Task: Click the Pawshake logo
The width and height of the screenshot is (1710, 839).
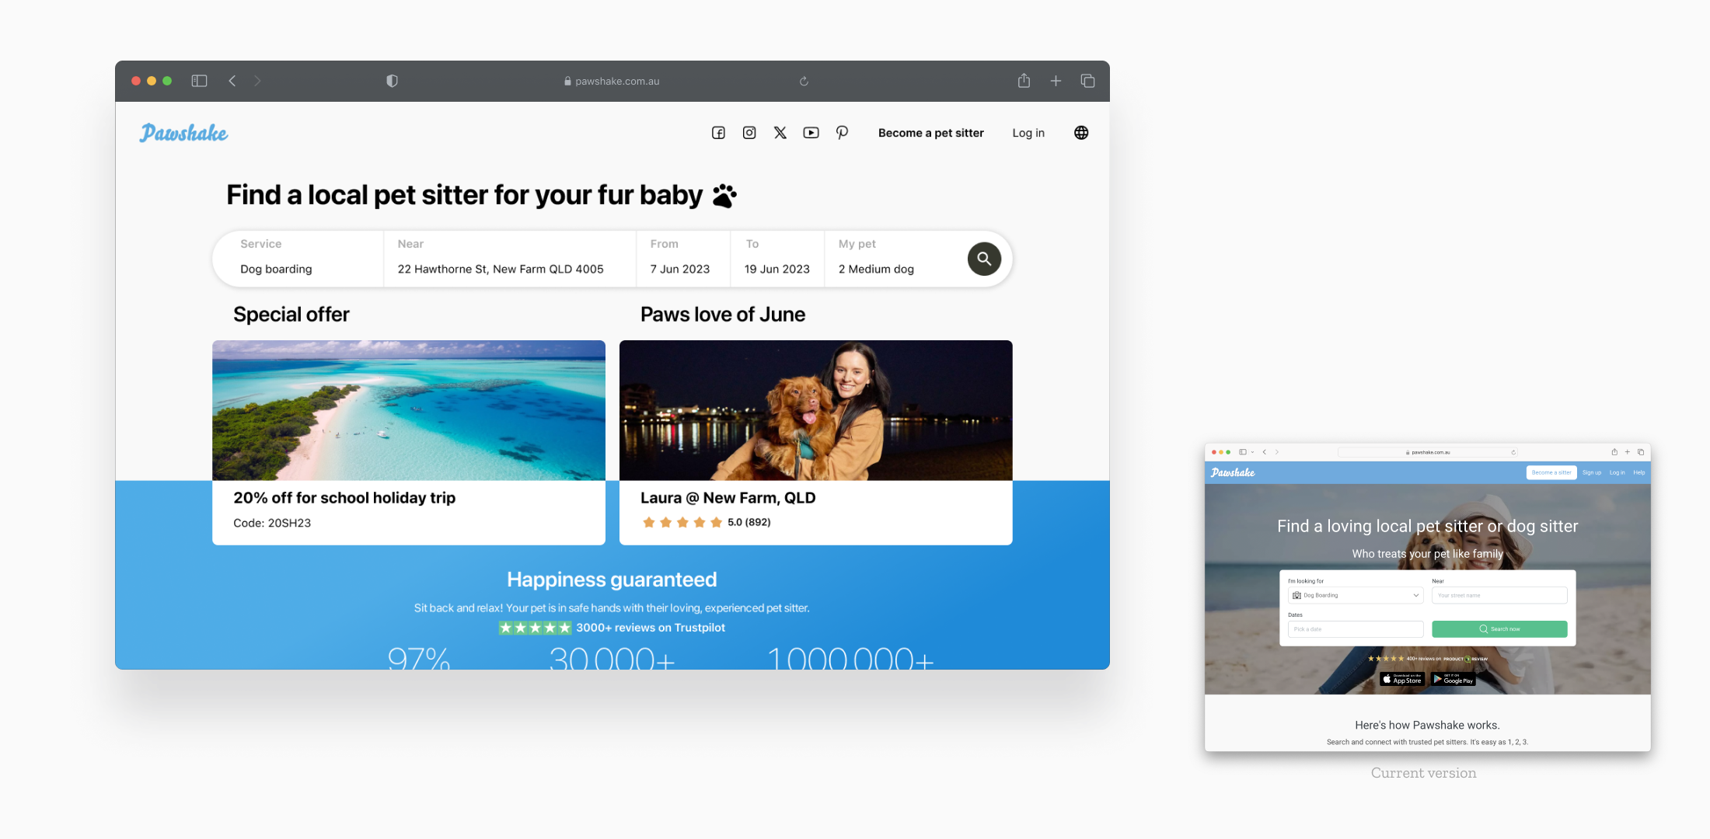Action: 183,133
